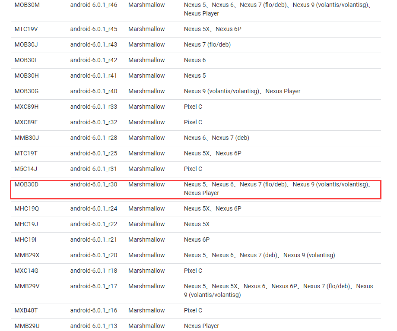
Task: Select build ID MXC14G
Action: [x=26, y=271]
